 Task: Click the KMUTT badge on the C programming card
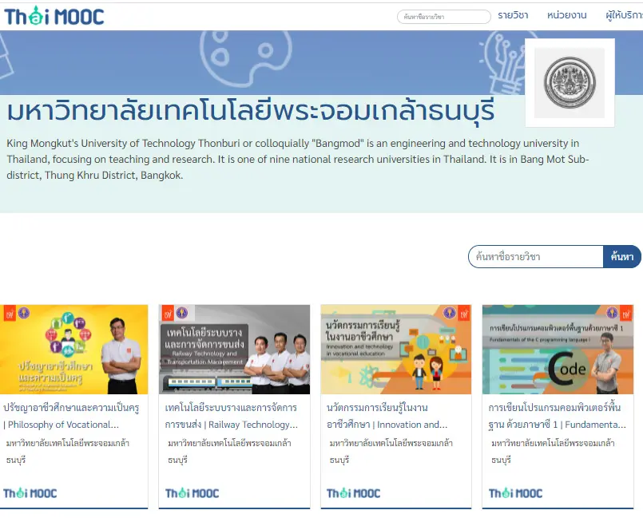point(613,314)
